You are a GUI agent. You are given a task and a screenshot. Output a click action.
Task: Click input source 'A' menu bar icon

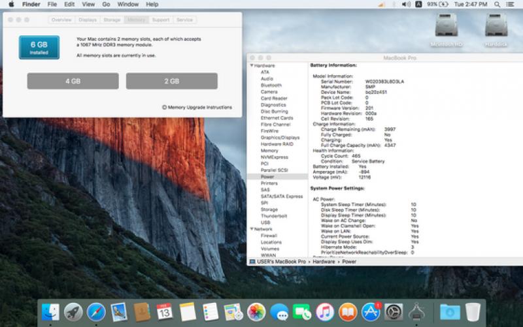[418, 5]
